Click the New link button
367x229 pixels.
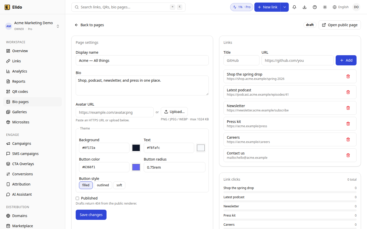267,7
